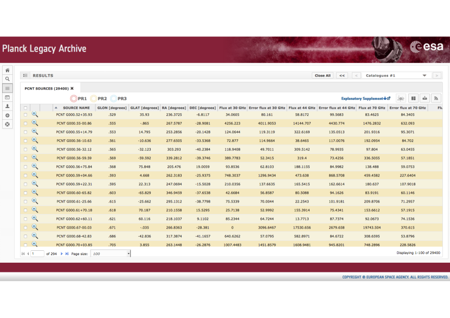
Task: Open details magnifier for PCNT G000.52+35.93
Action: click(x=35, y=114)
